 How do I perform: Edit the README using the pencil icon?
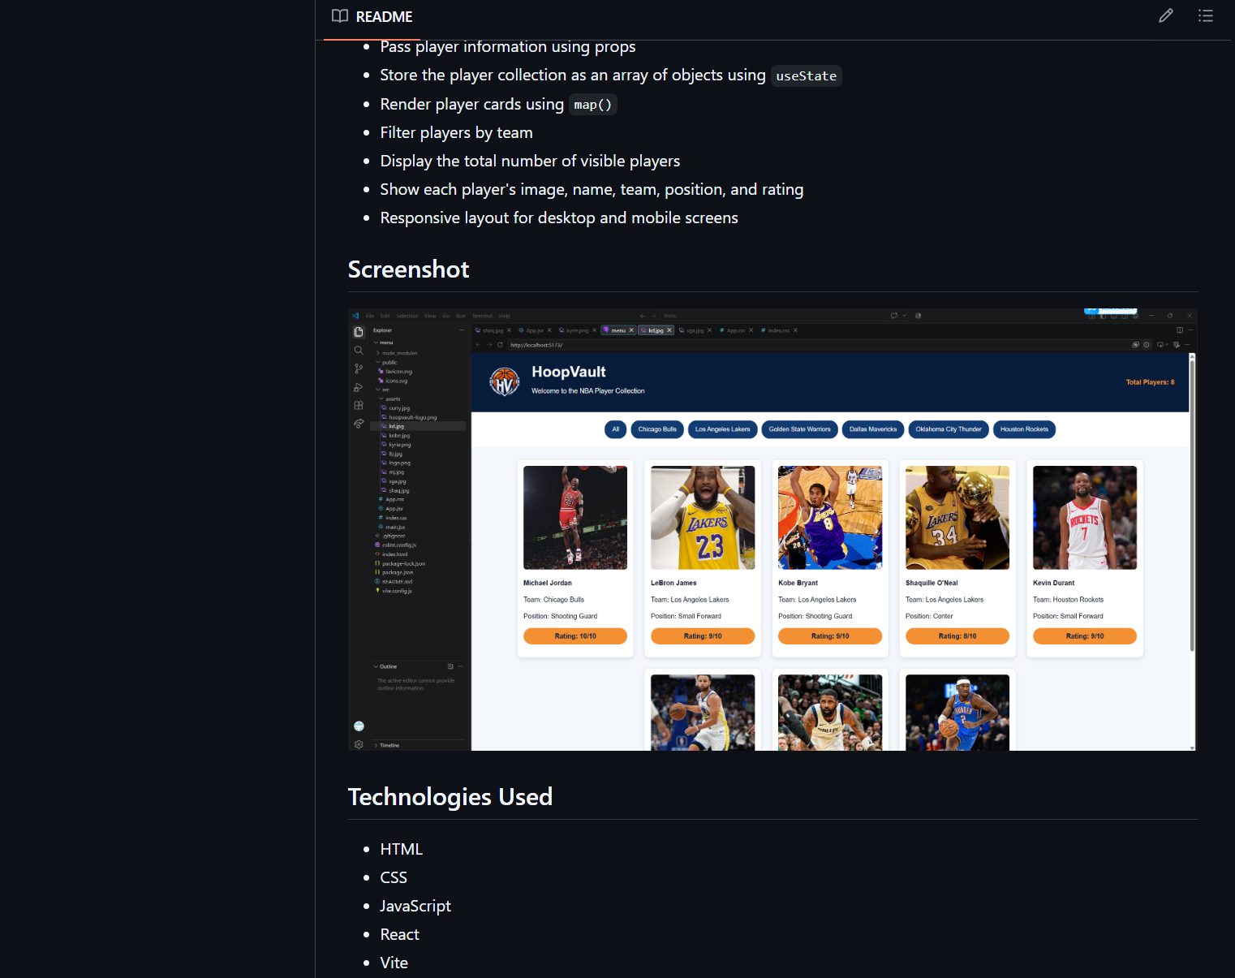1166,15
